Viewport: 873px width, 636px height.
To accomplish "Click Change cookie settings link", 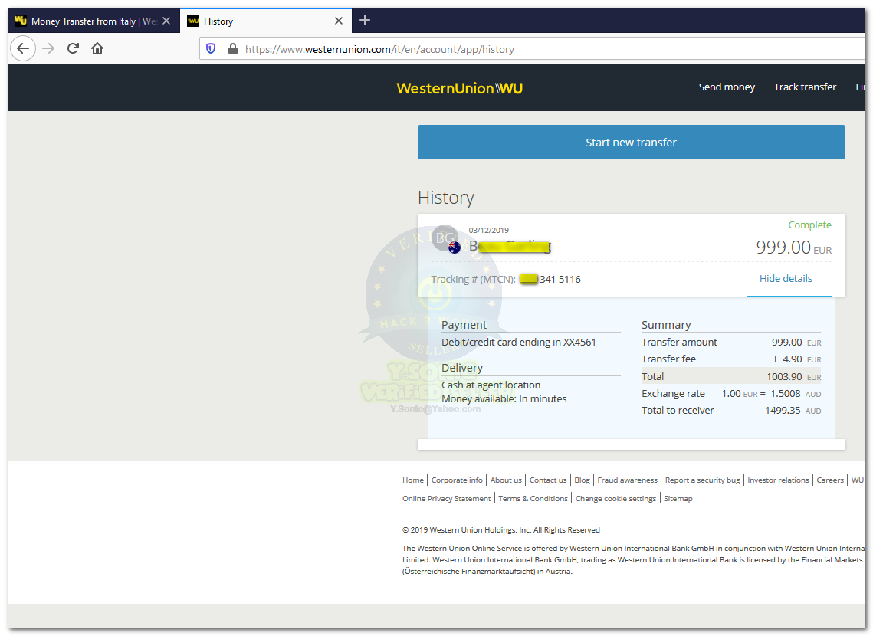I will 615,499.
